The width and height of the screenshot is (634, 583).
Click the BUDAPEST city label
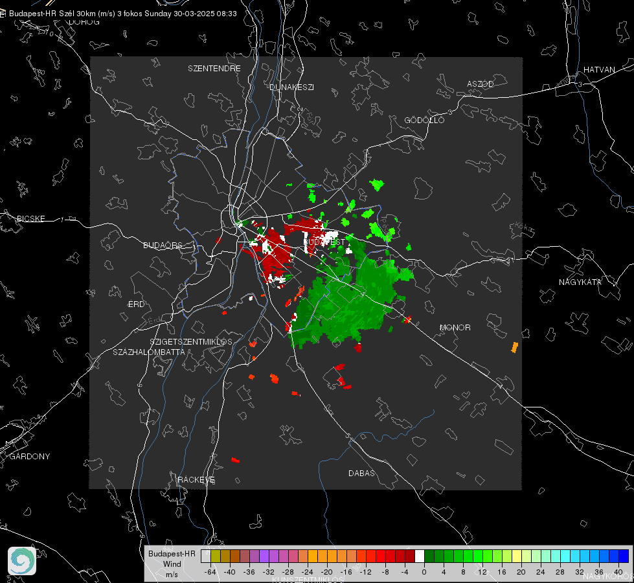(324, 242)
